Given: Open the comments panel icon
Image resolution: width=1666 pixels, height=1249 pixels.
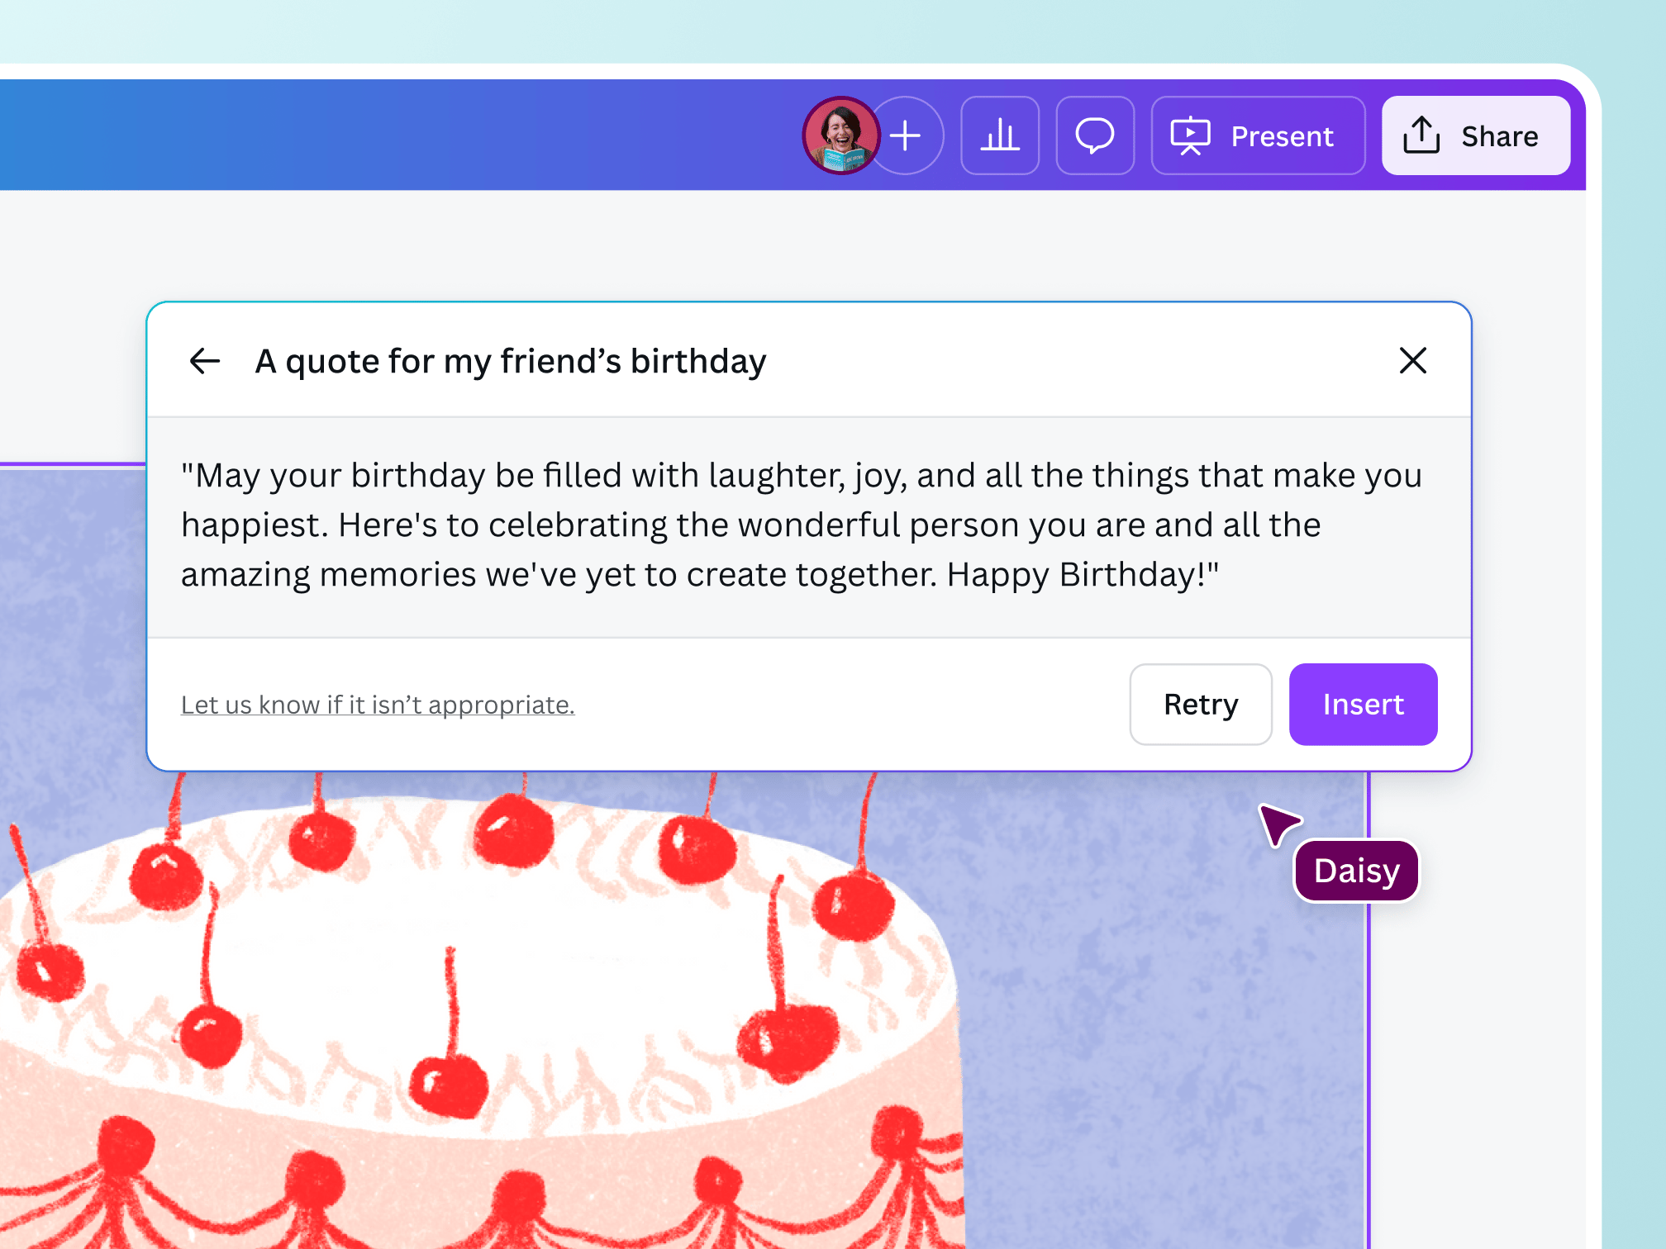Looking at the screenshot, I should pyautogui.click(x=1095, y=135).
